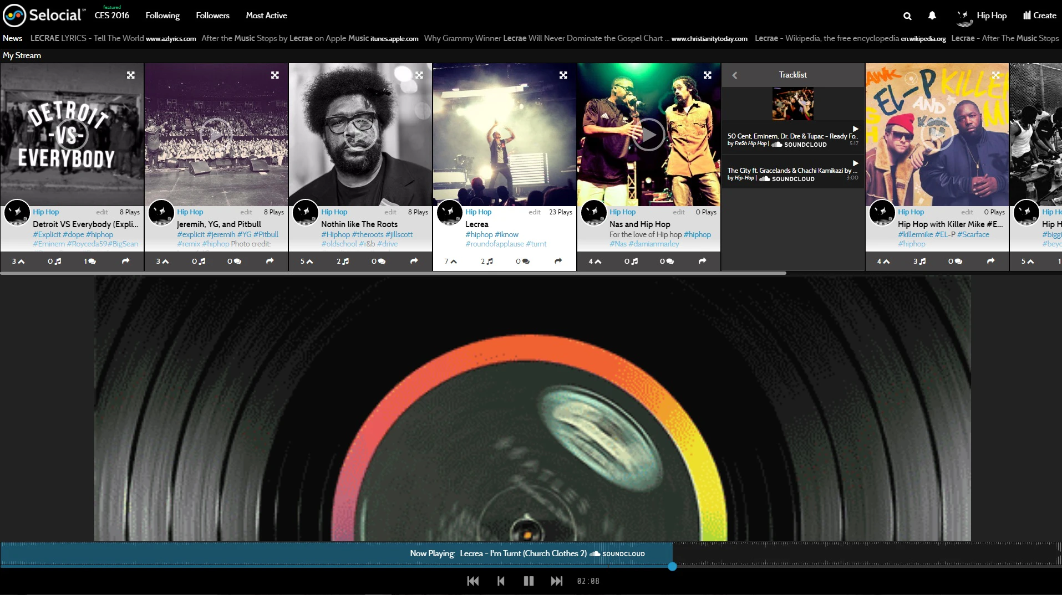Open comments on the Lecrea post
1062x595 pixels.
pos(522,261)
